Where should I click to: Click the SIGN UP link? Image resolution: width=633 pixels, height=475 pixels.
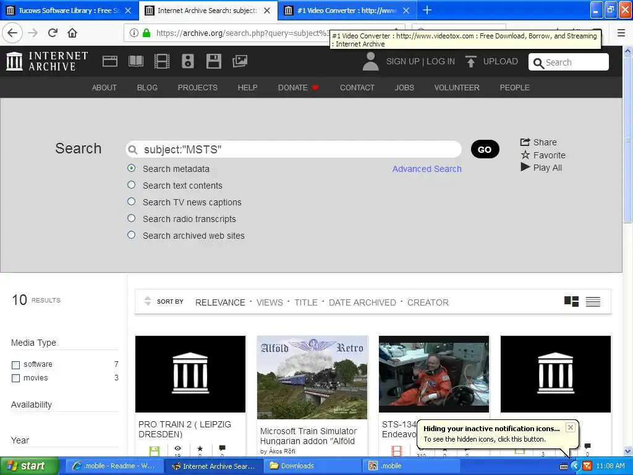(402, 61)
